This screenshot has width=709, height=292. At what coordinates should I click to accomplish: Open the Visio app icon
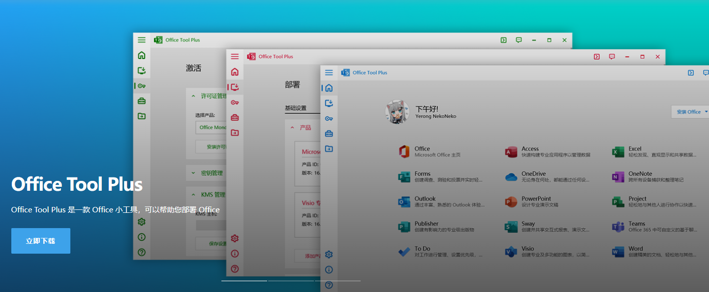tap(511, 252)
